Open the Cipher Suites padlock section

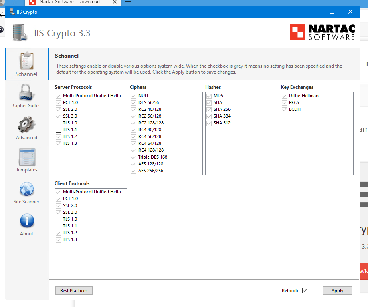coord(27,96)
